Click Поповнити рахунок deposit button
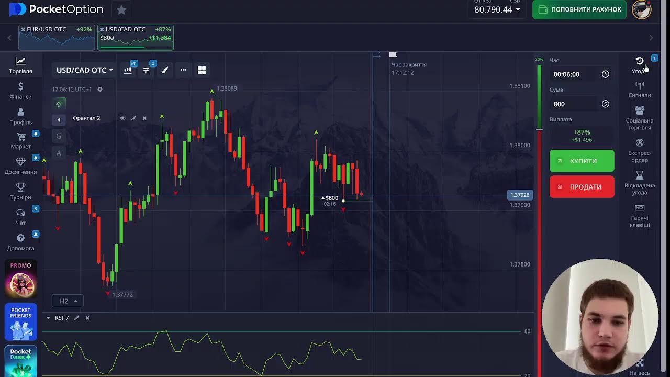Screen dimensions: 670x377 pos(579,9)
